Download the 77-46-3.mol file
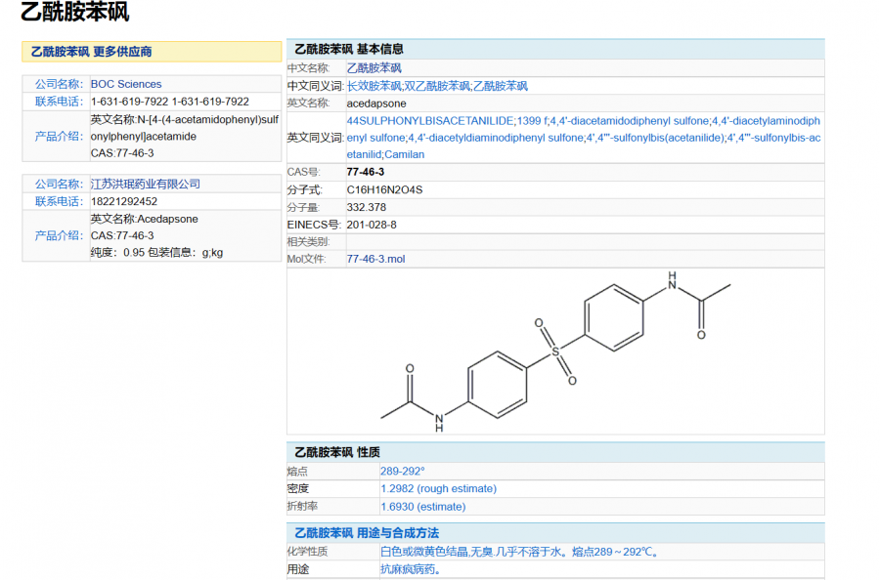 coord(375,259)
